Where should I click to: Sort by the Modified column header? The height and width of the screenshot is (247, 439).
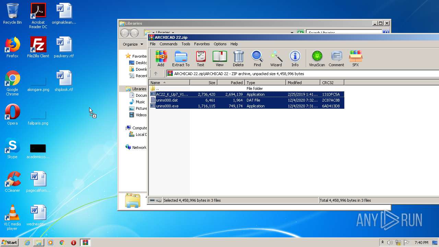303,82
